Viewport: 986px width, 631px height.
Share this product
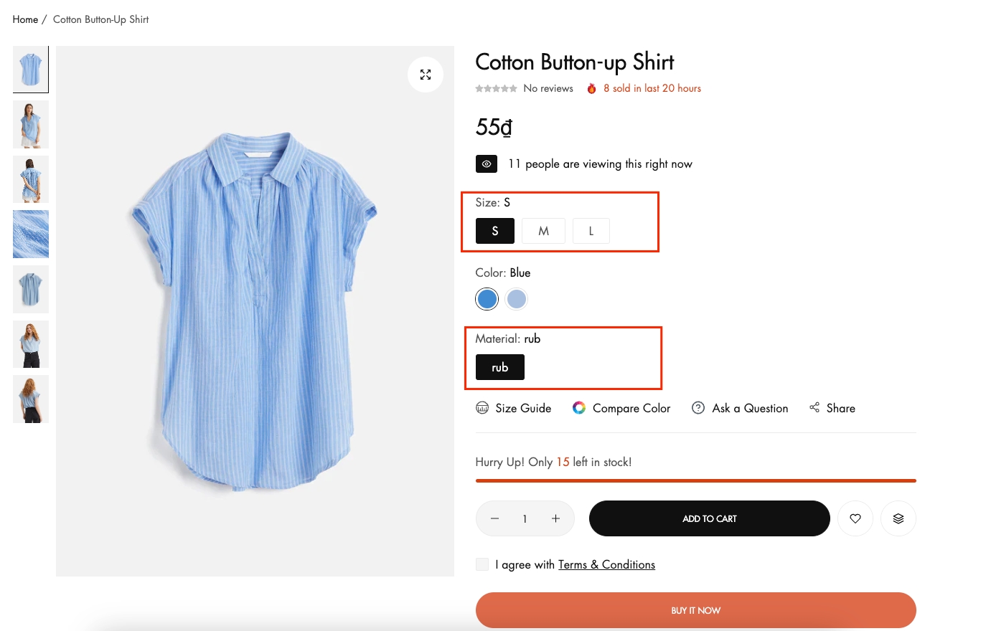point(832,408)
